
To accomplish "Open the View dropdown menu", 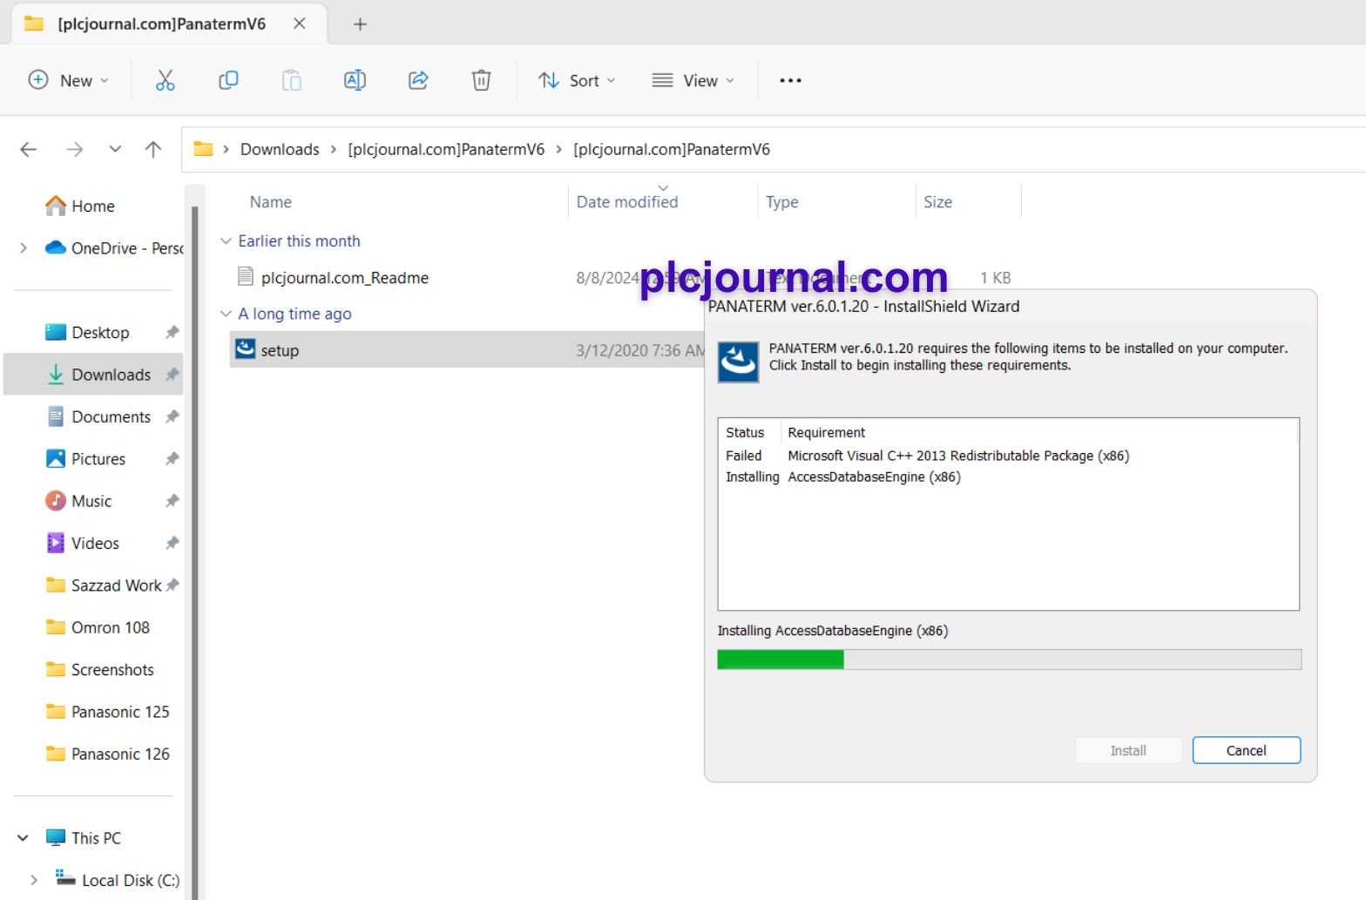I will click(x=693, y=80).
